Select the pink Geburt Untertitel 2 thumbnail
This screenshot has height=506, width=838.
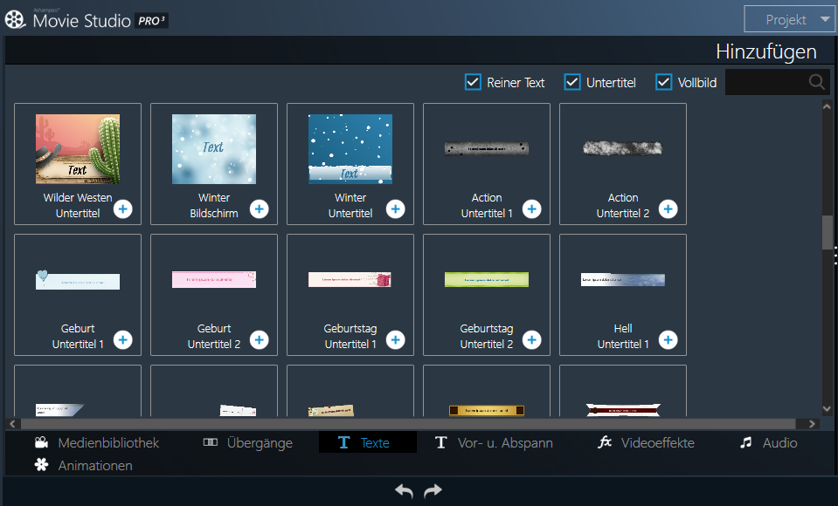214,280
